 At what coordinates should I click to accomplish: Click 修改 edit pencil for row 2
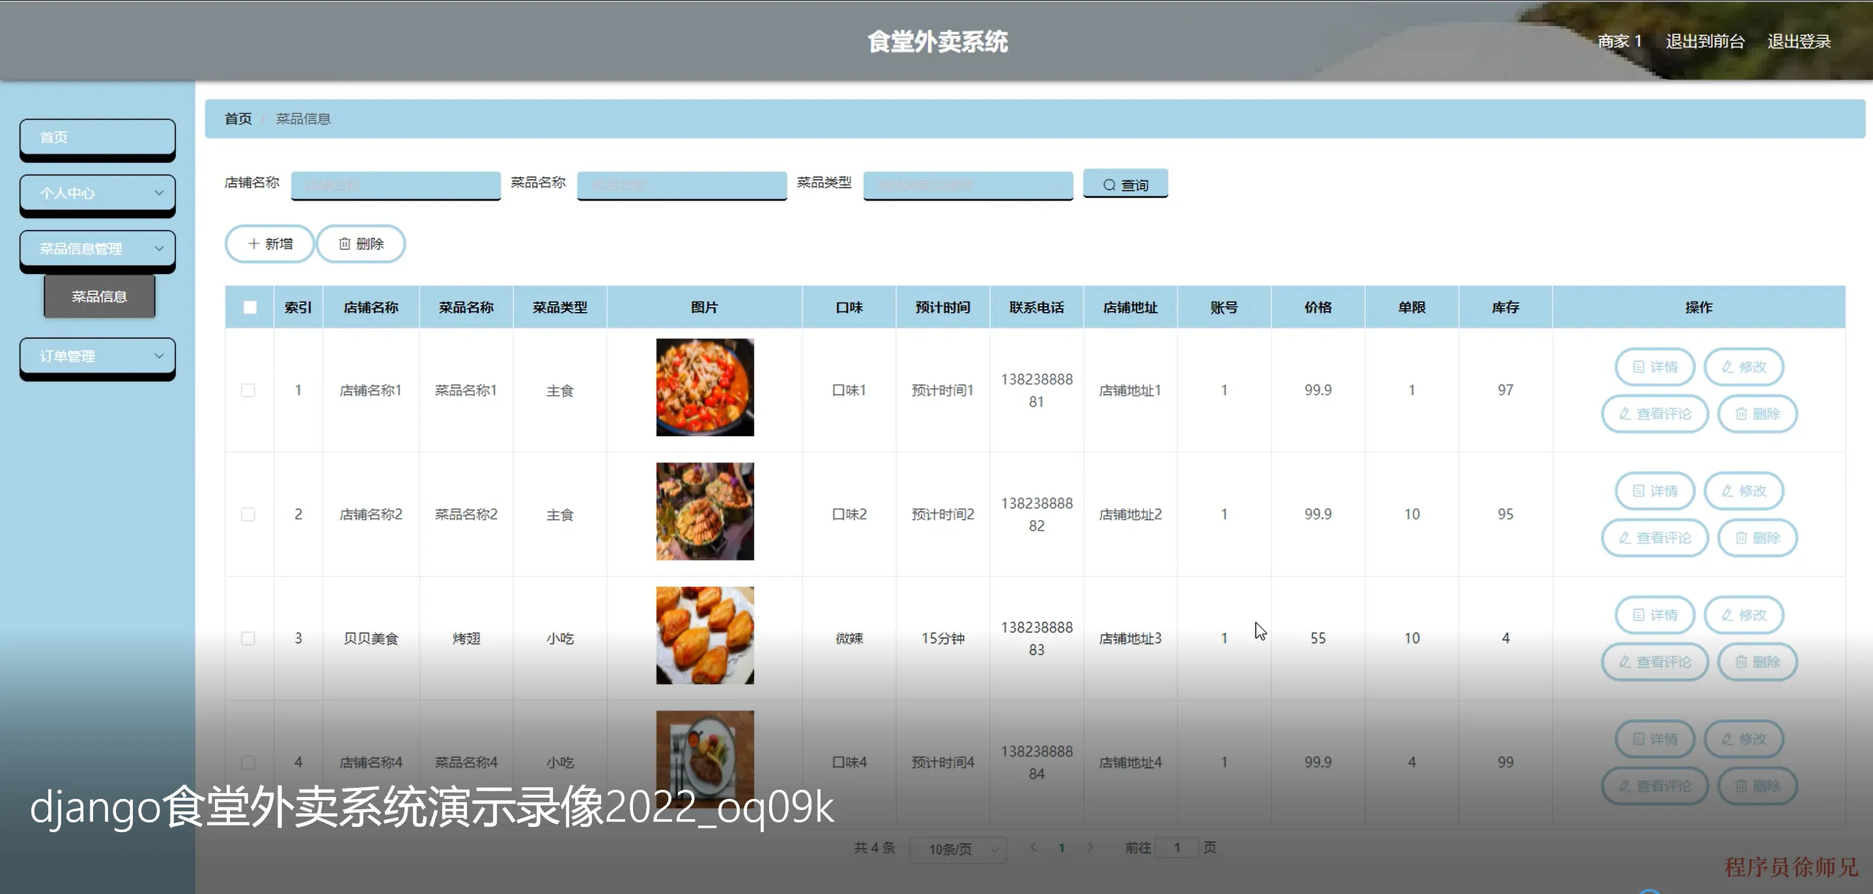1743,492
